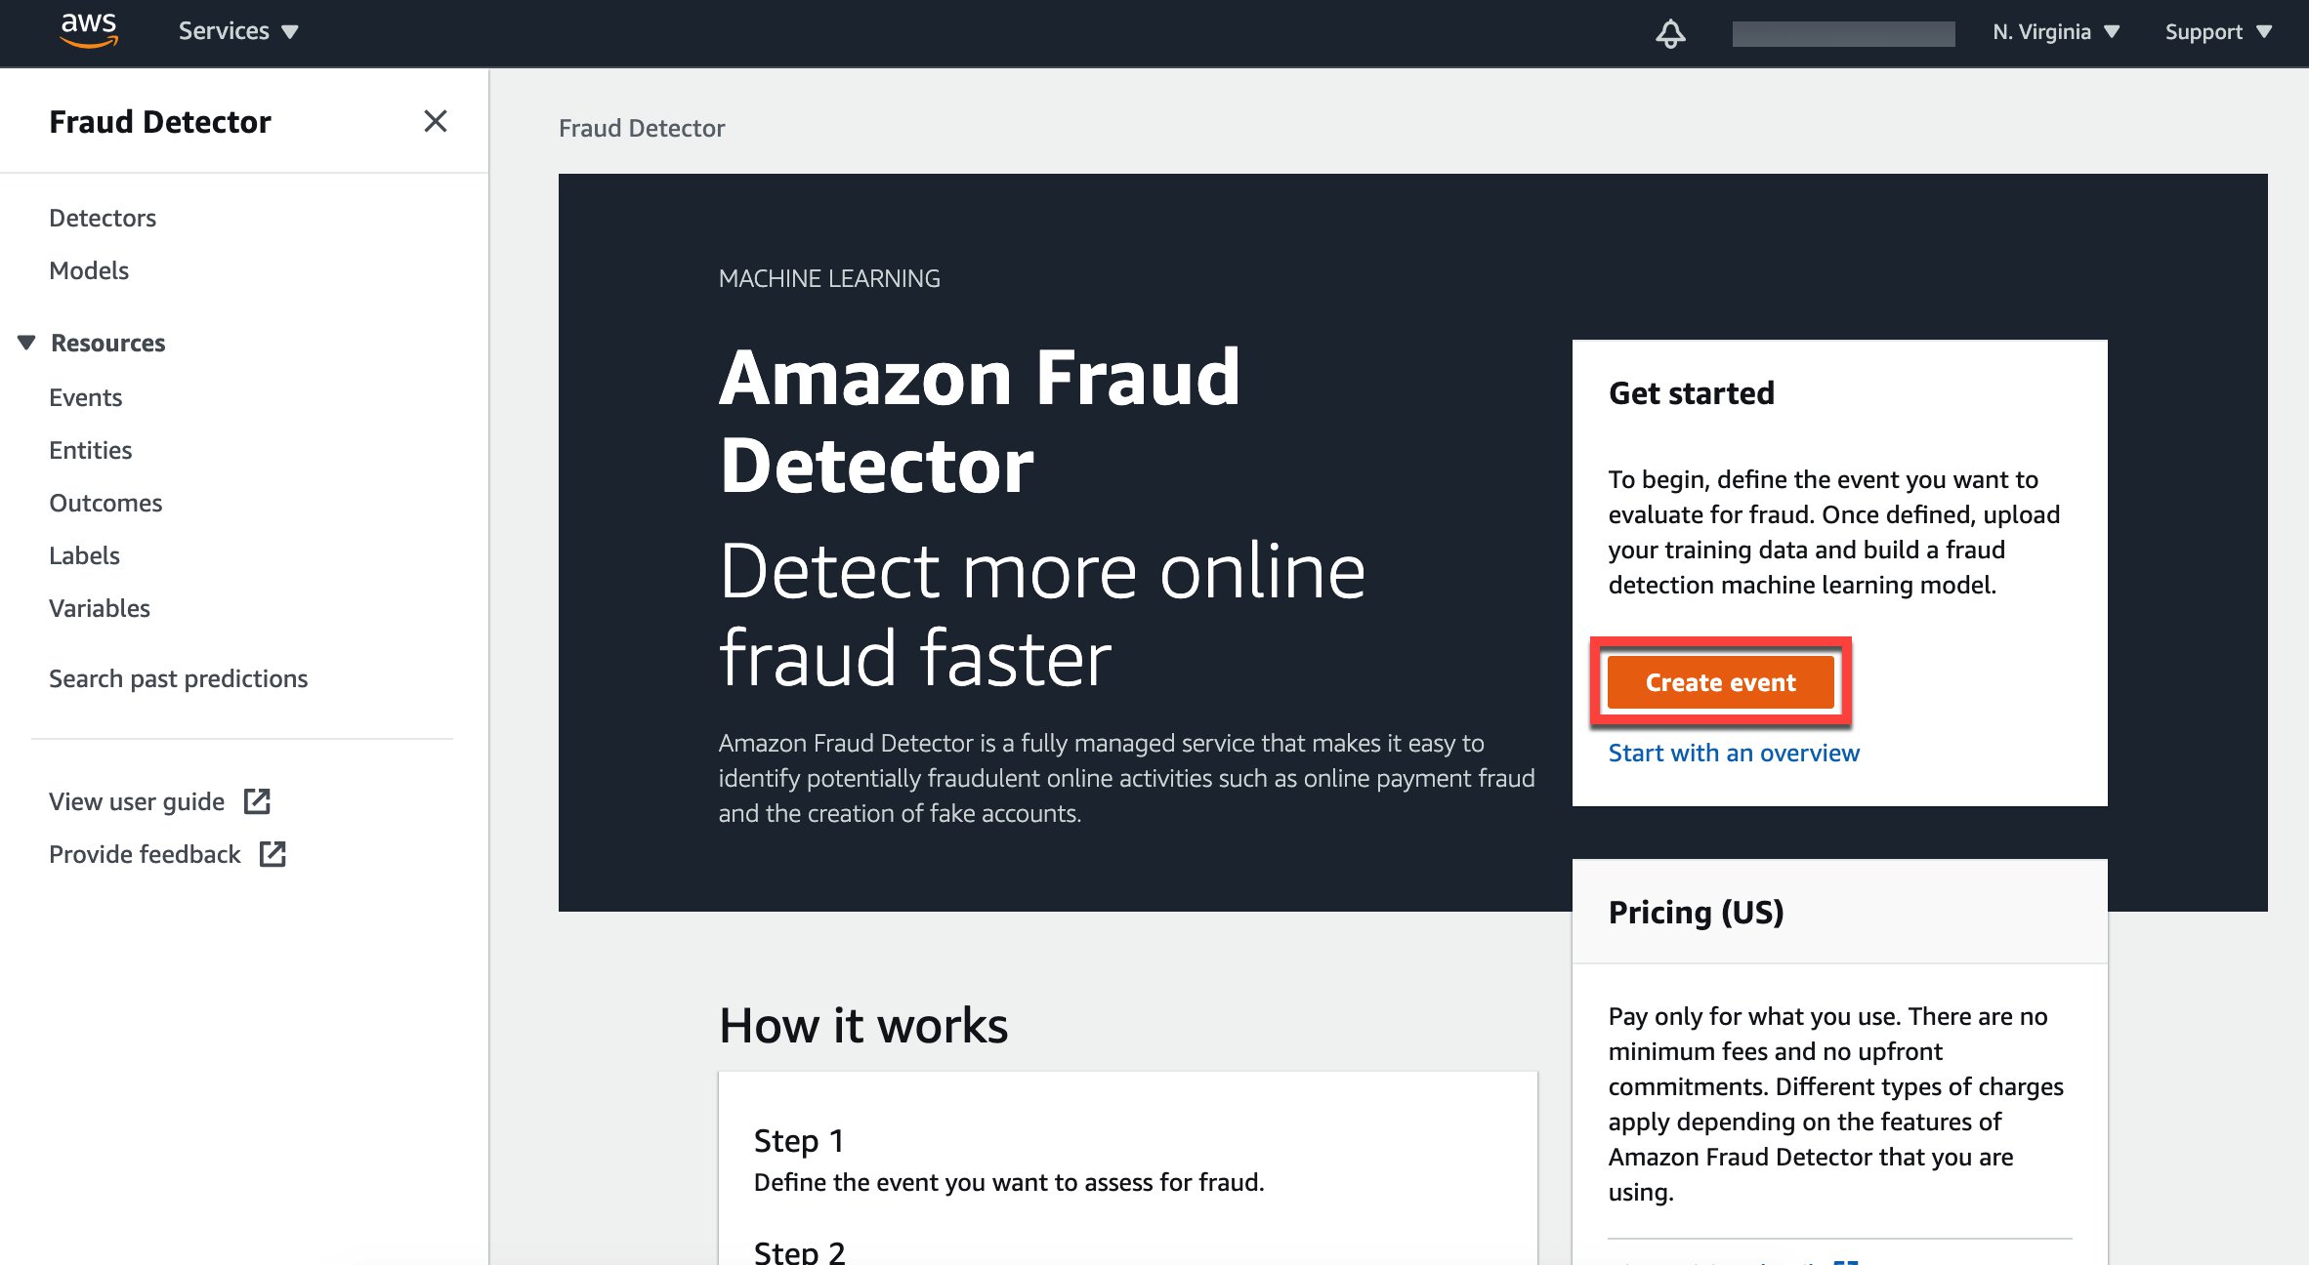Click the MACHINE LEARNING category label
Screen dimensions: 2309x1265
[x=829, y=278]
